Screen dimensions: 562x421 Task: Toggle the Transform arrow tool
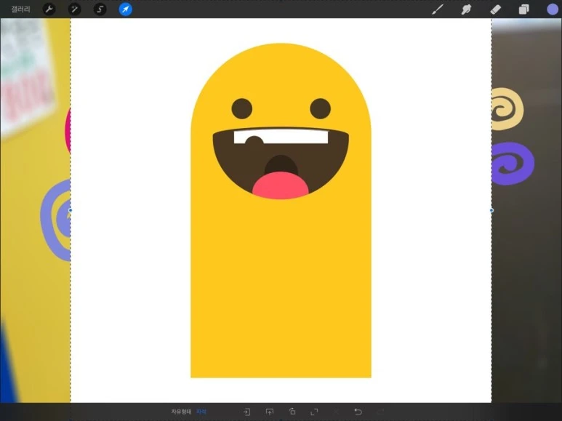click(126, 9)
